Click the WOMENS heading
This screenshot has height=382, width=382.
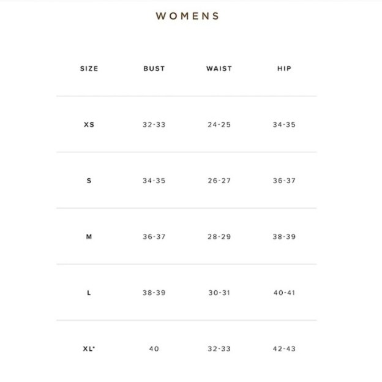coord(187,16)
